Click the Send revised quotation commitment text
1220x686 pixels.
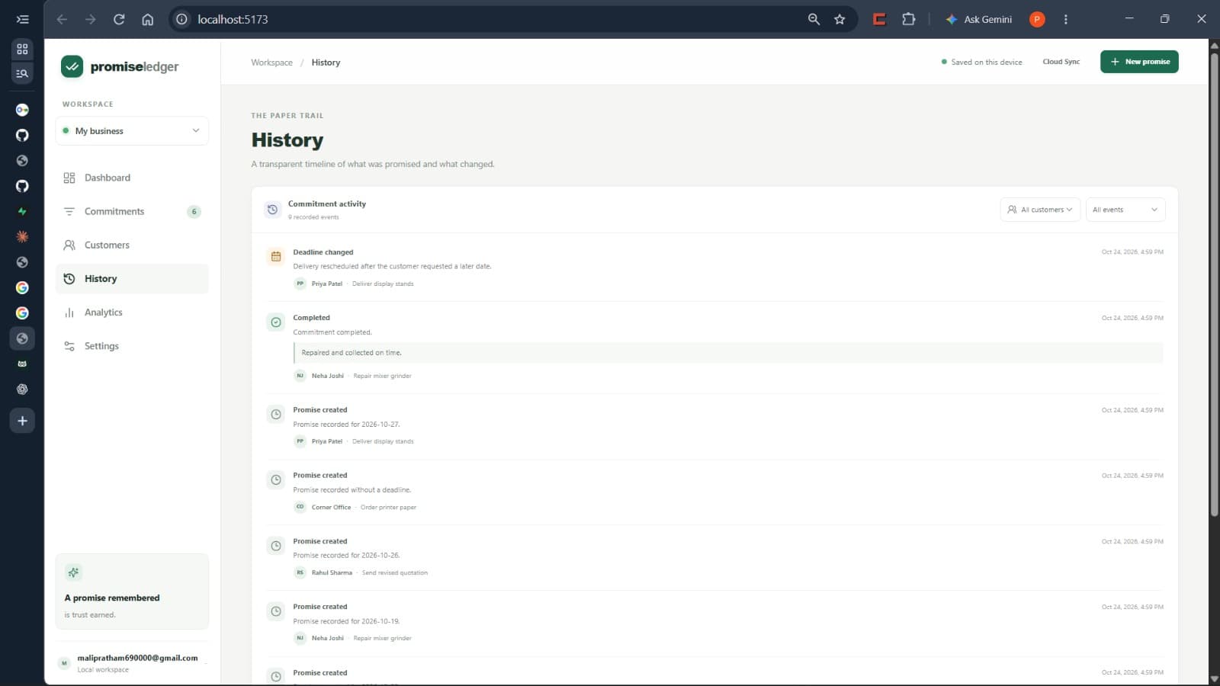(395, 572)
